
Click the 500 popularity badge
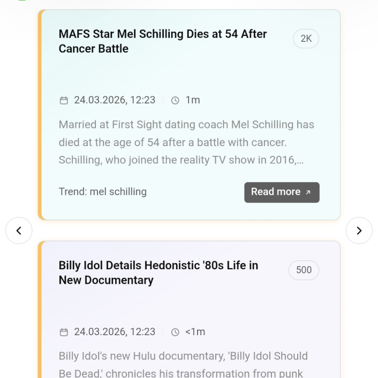(x=304, y=270)
